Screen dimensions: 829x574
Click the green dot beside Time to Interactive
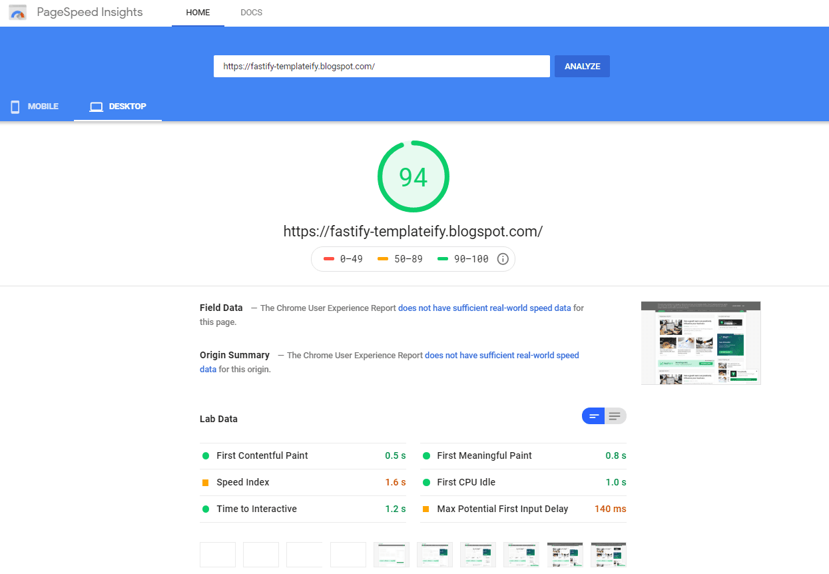206,509
